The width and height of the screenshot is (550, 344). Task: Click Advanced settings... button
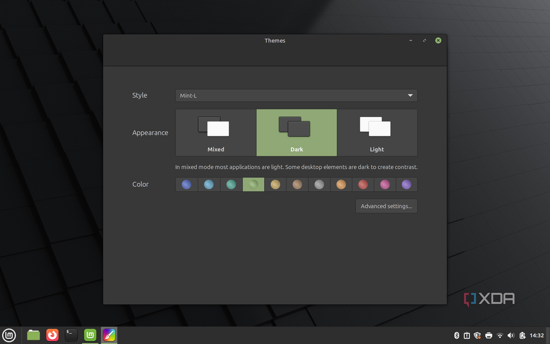386,206
